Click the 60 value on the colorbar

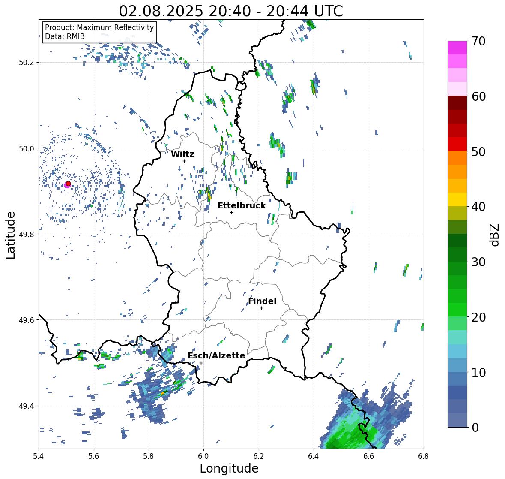(x=478, y=96)
